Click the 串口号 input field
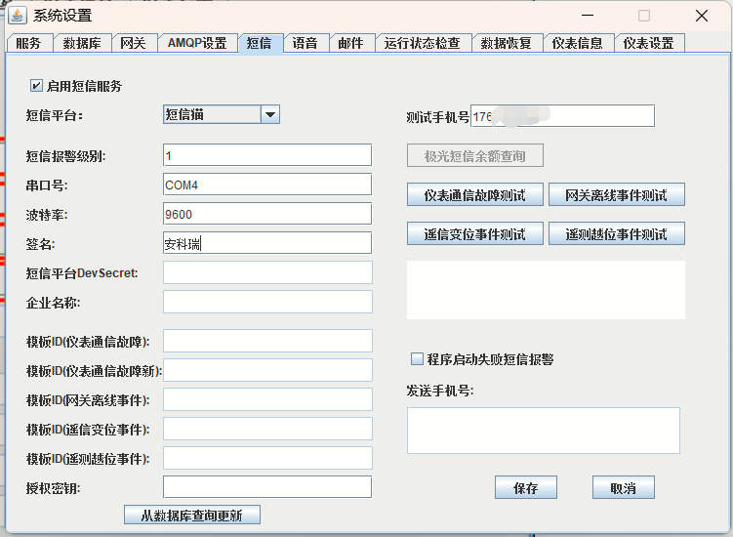This screenshot has width=733, height=537. click(267, 185)
